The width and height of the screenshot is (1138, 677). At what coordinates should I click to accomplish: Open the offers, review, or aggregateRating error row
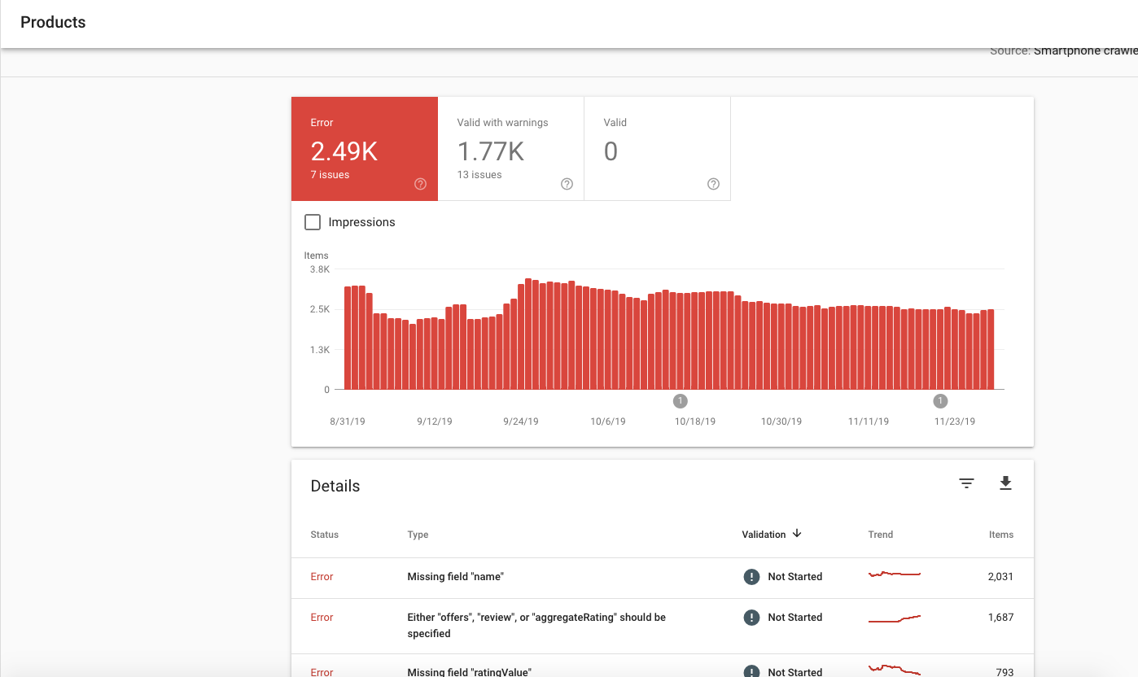point(663,626)
